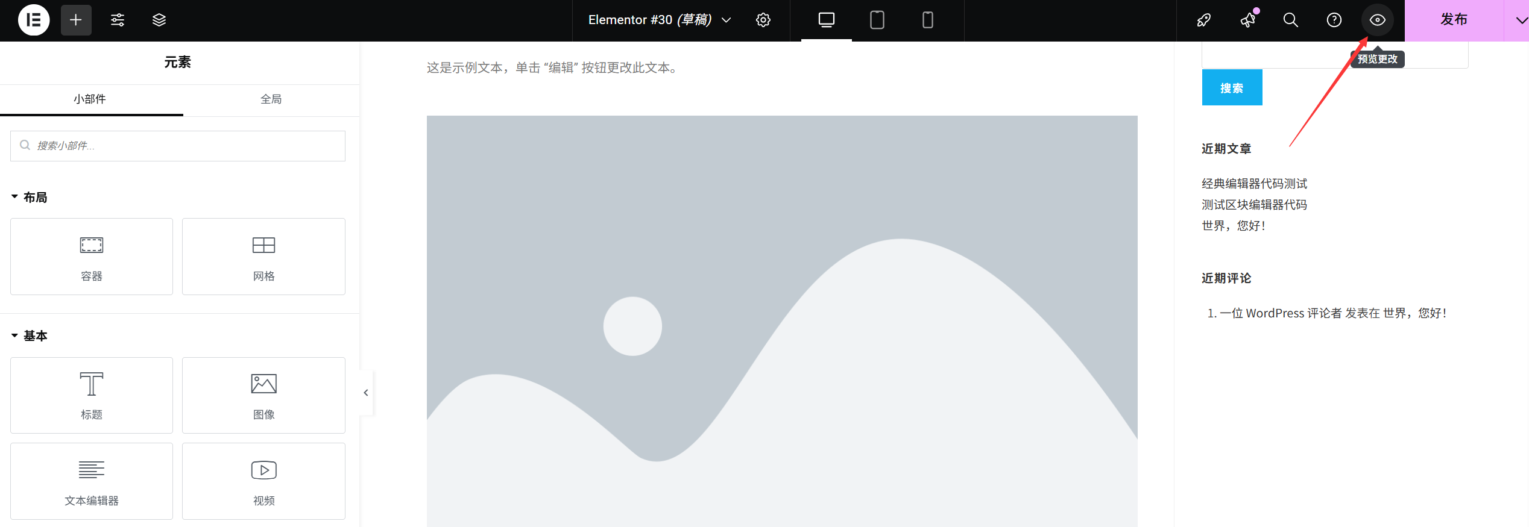The width and height of the screenshot is (1529, 527).
Task: Select the 标题 heading widget
Action: (x=92, y=395)
